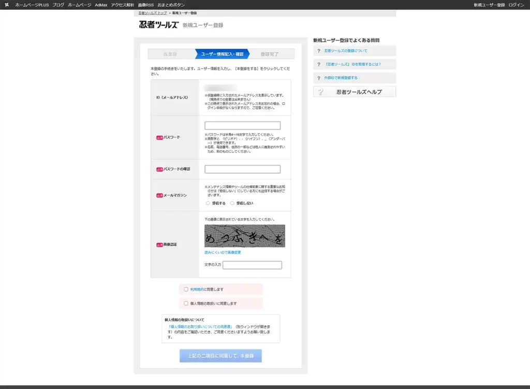Open ホームページPLUS in the top menu
The image size is (530, 389).
[x=32, y=5]
